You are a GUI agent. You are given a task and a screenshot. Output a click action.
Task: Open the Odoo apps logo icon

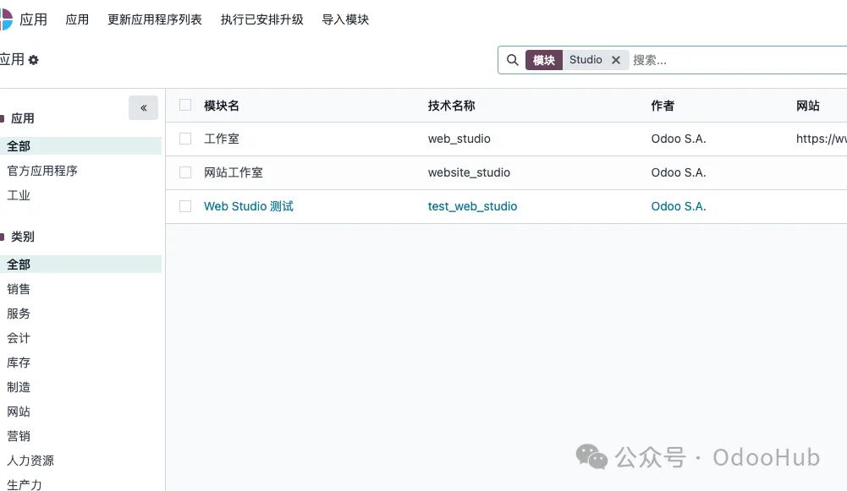click(5, 19)
